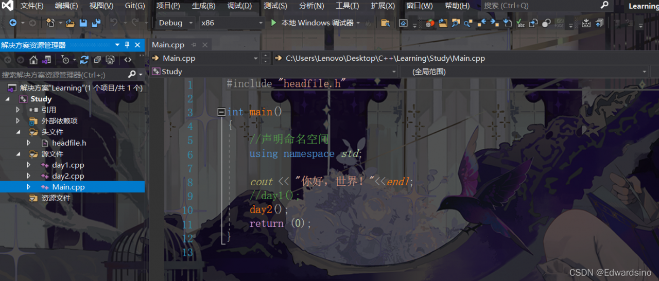Pin the Main.cpp editor tab
The image size is (659, 281).
pyautogui.click(x=194, y=45)
